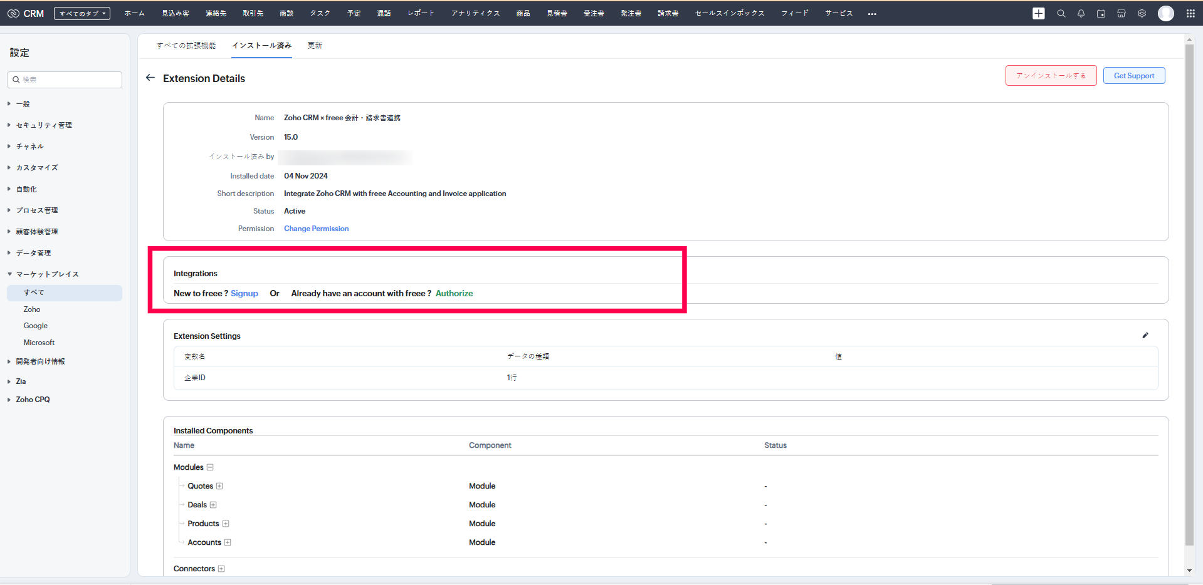This screenshot has width=1203, height=585.
Task: Click the Zoho CRM logo icon
Action: tap(13, 13)
